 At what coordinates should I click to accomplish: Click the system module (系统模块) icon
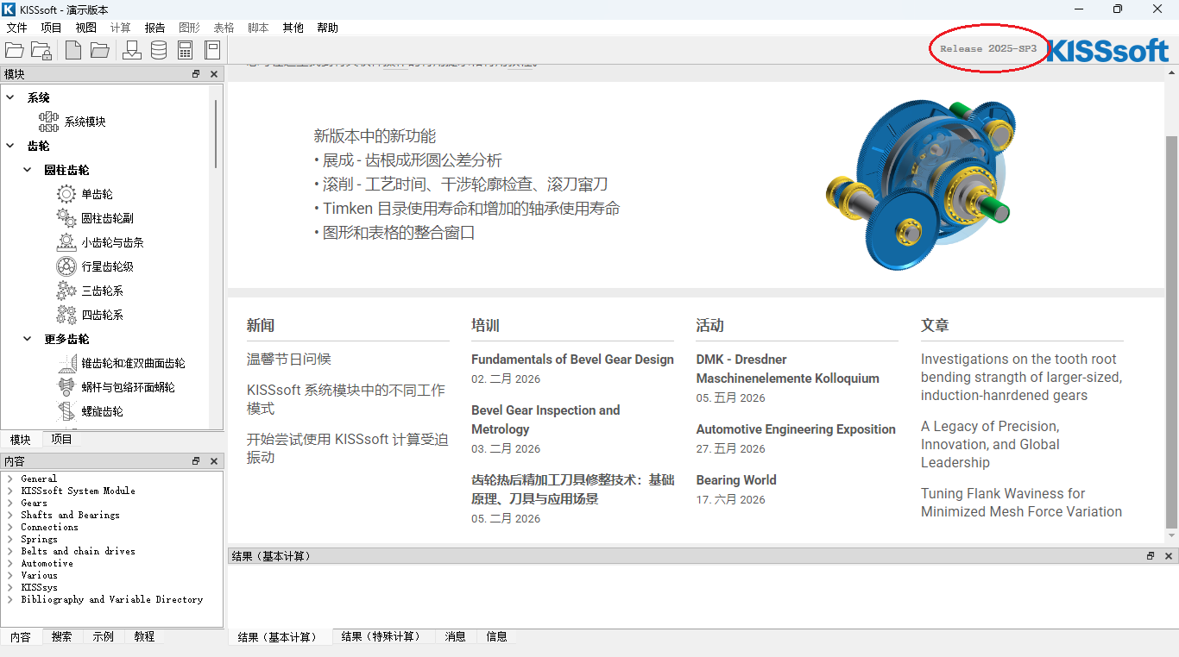48,122
